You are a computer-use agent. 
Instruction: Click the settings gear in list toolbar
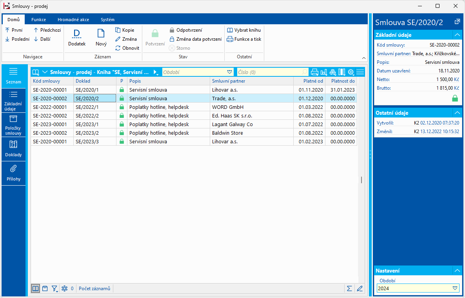click(x=351, y=72)
